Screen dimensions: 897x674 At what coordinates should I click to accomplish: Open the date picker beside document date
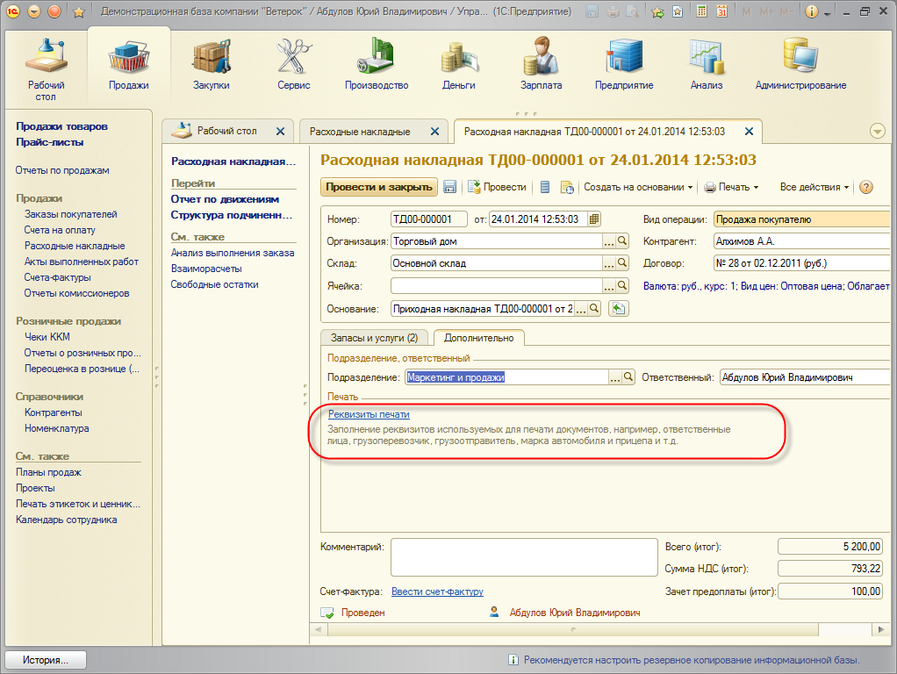coord(594,219)
